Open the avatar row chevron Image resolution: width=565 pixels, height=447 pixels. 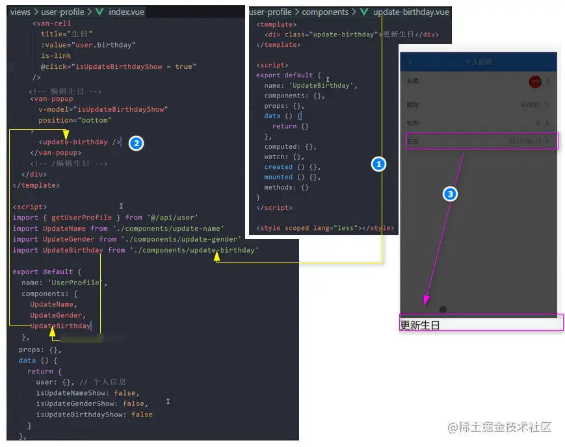coord(547,81)
